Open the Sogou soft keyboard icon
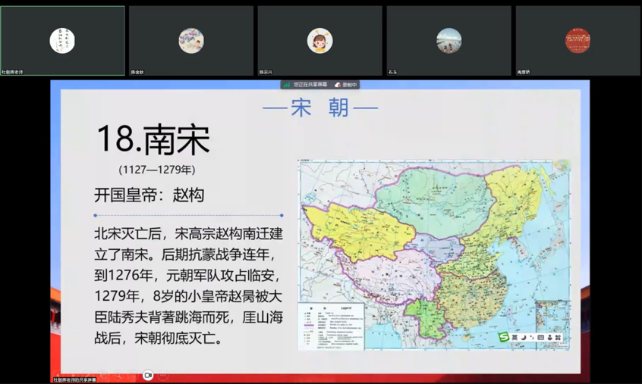Image resolution: width=642 pixels, height=384 pixels. coord(541,338)
